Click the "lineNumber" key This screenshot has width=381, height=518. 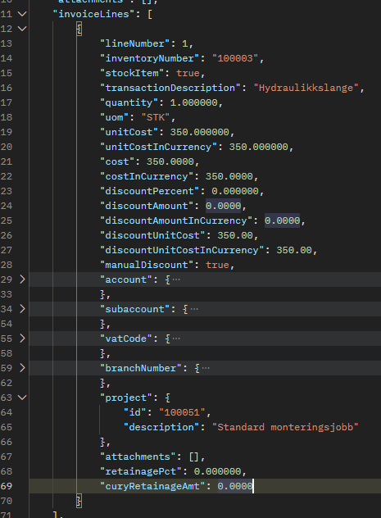(134, 43)
